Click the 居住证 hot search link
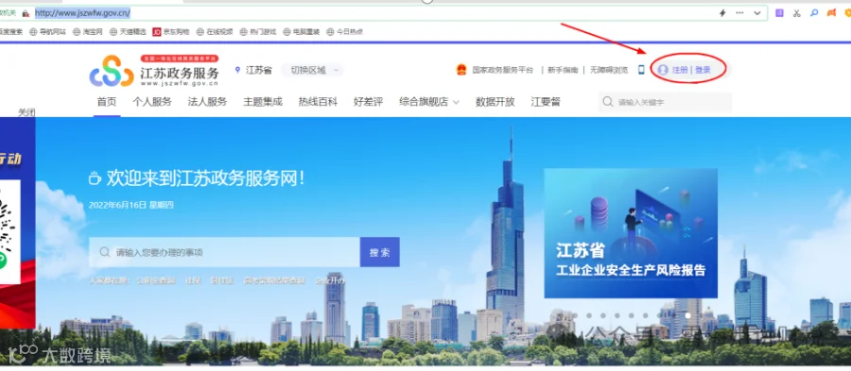This screenshot has height=371, width=851. (222, 280)
